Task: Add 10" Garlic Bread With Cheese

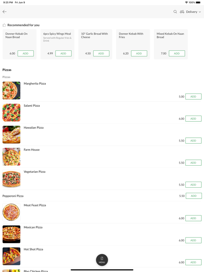Action: [101, 53]
